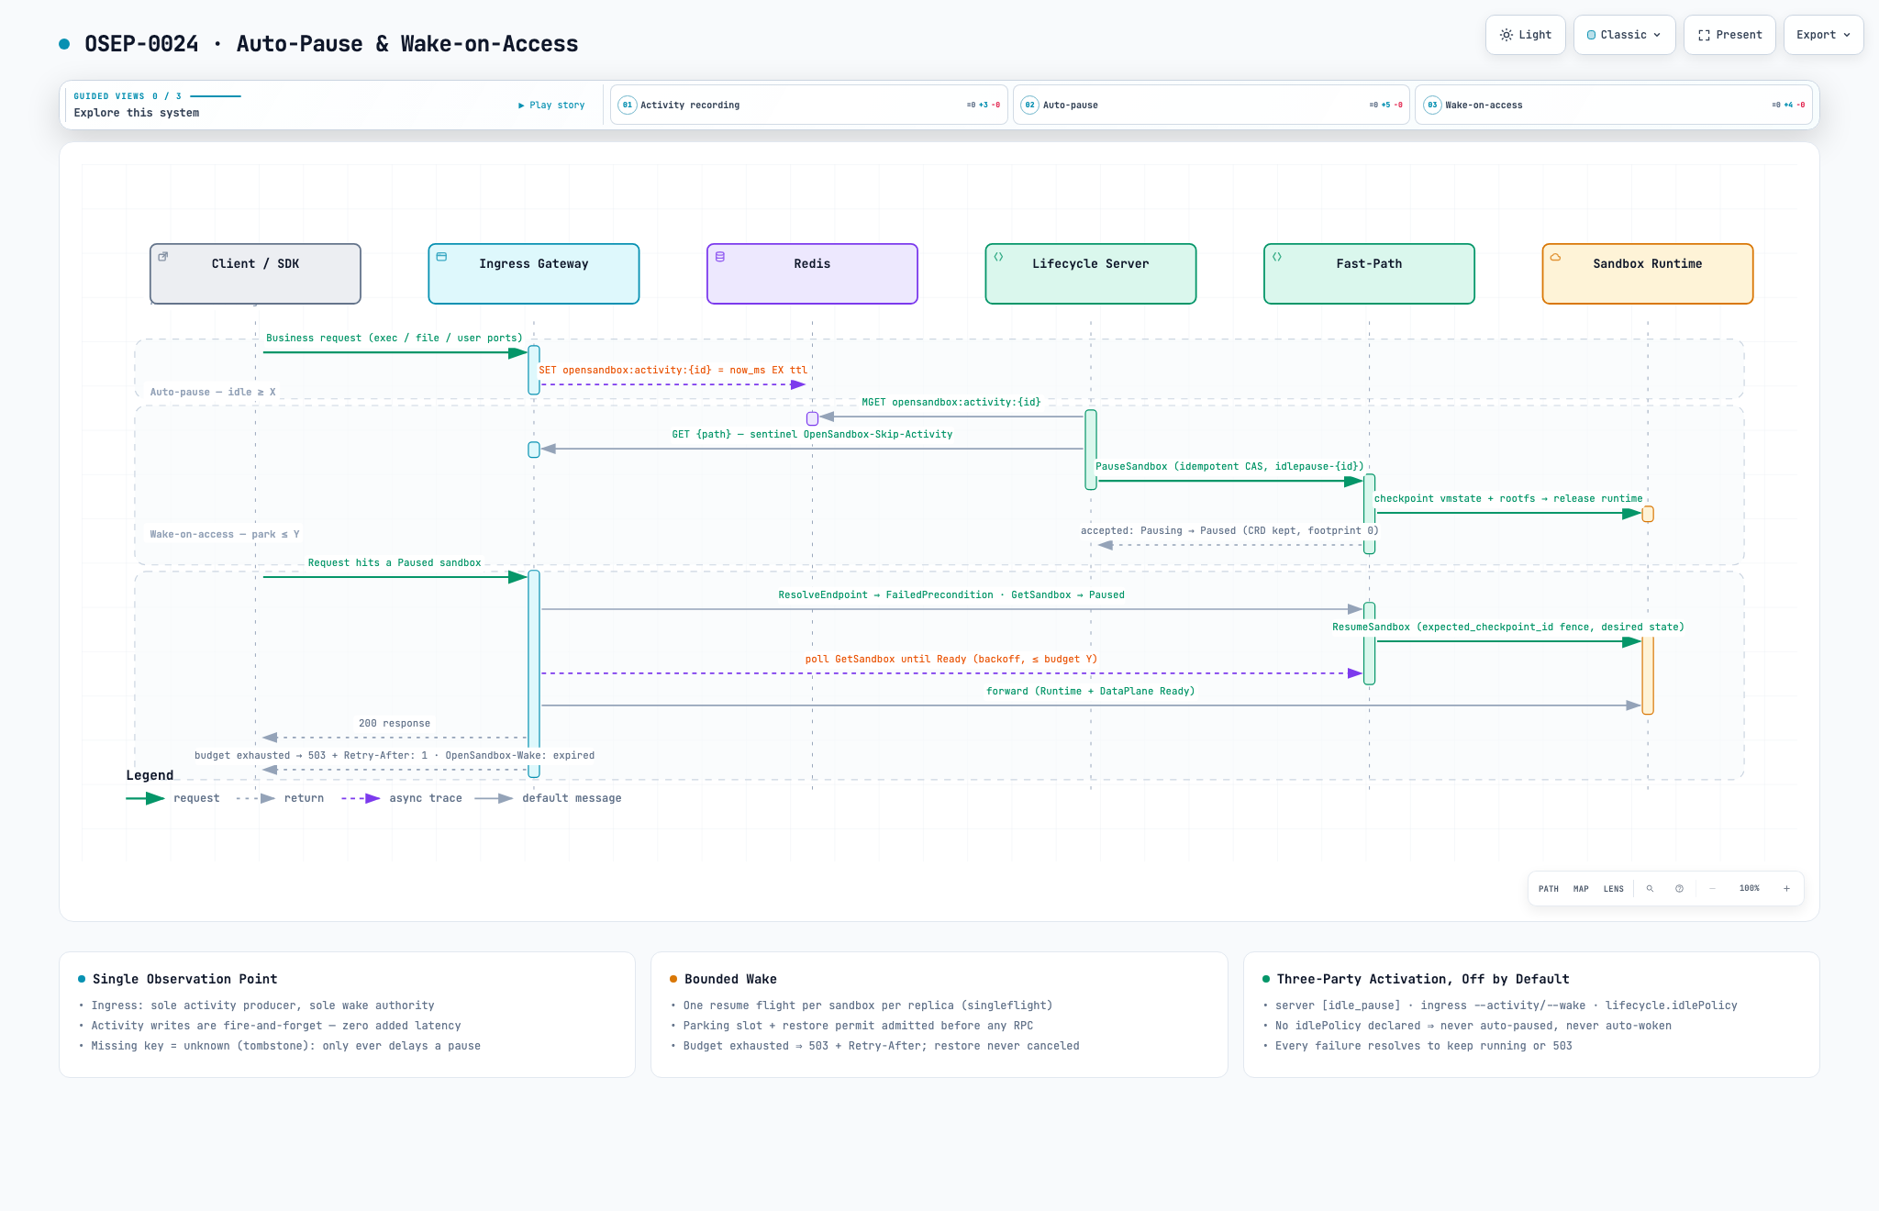Click the 'Request hits a Paused sandbox' label
This screenshot has width=1879, height=1211.
[x=395, y=562]
